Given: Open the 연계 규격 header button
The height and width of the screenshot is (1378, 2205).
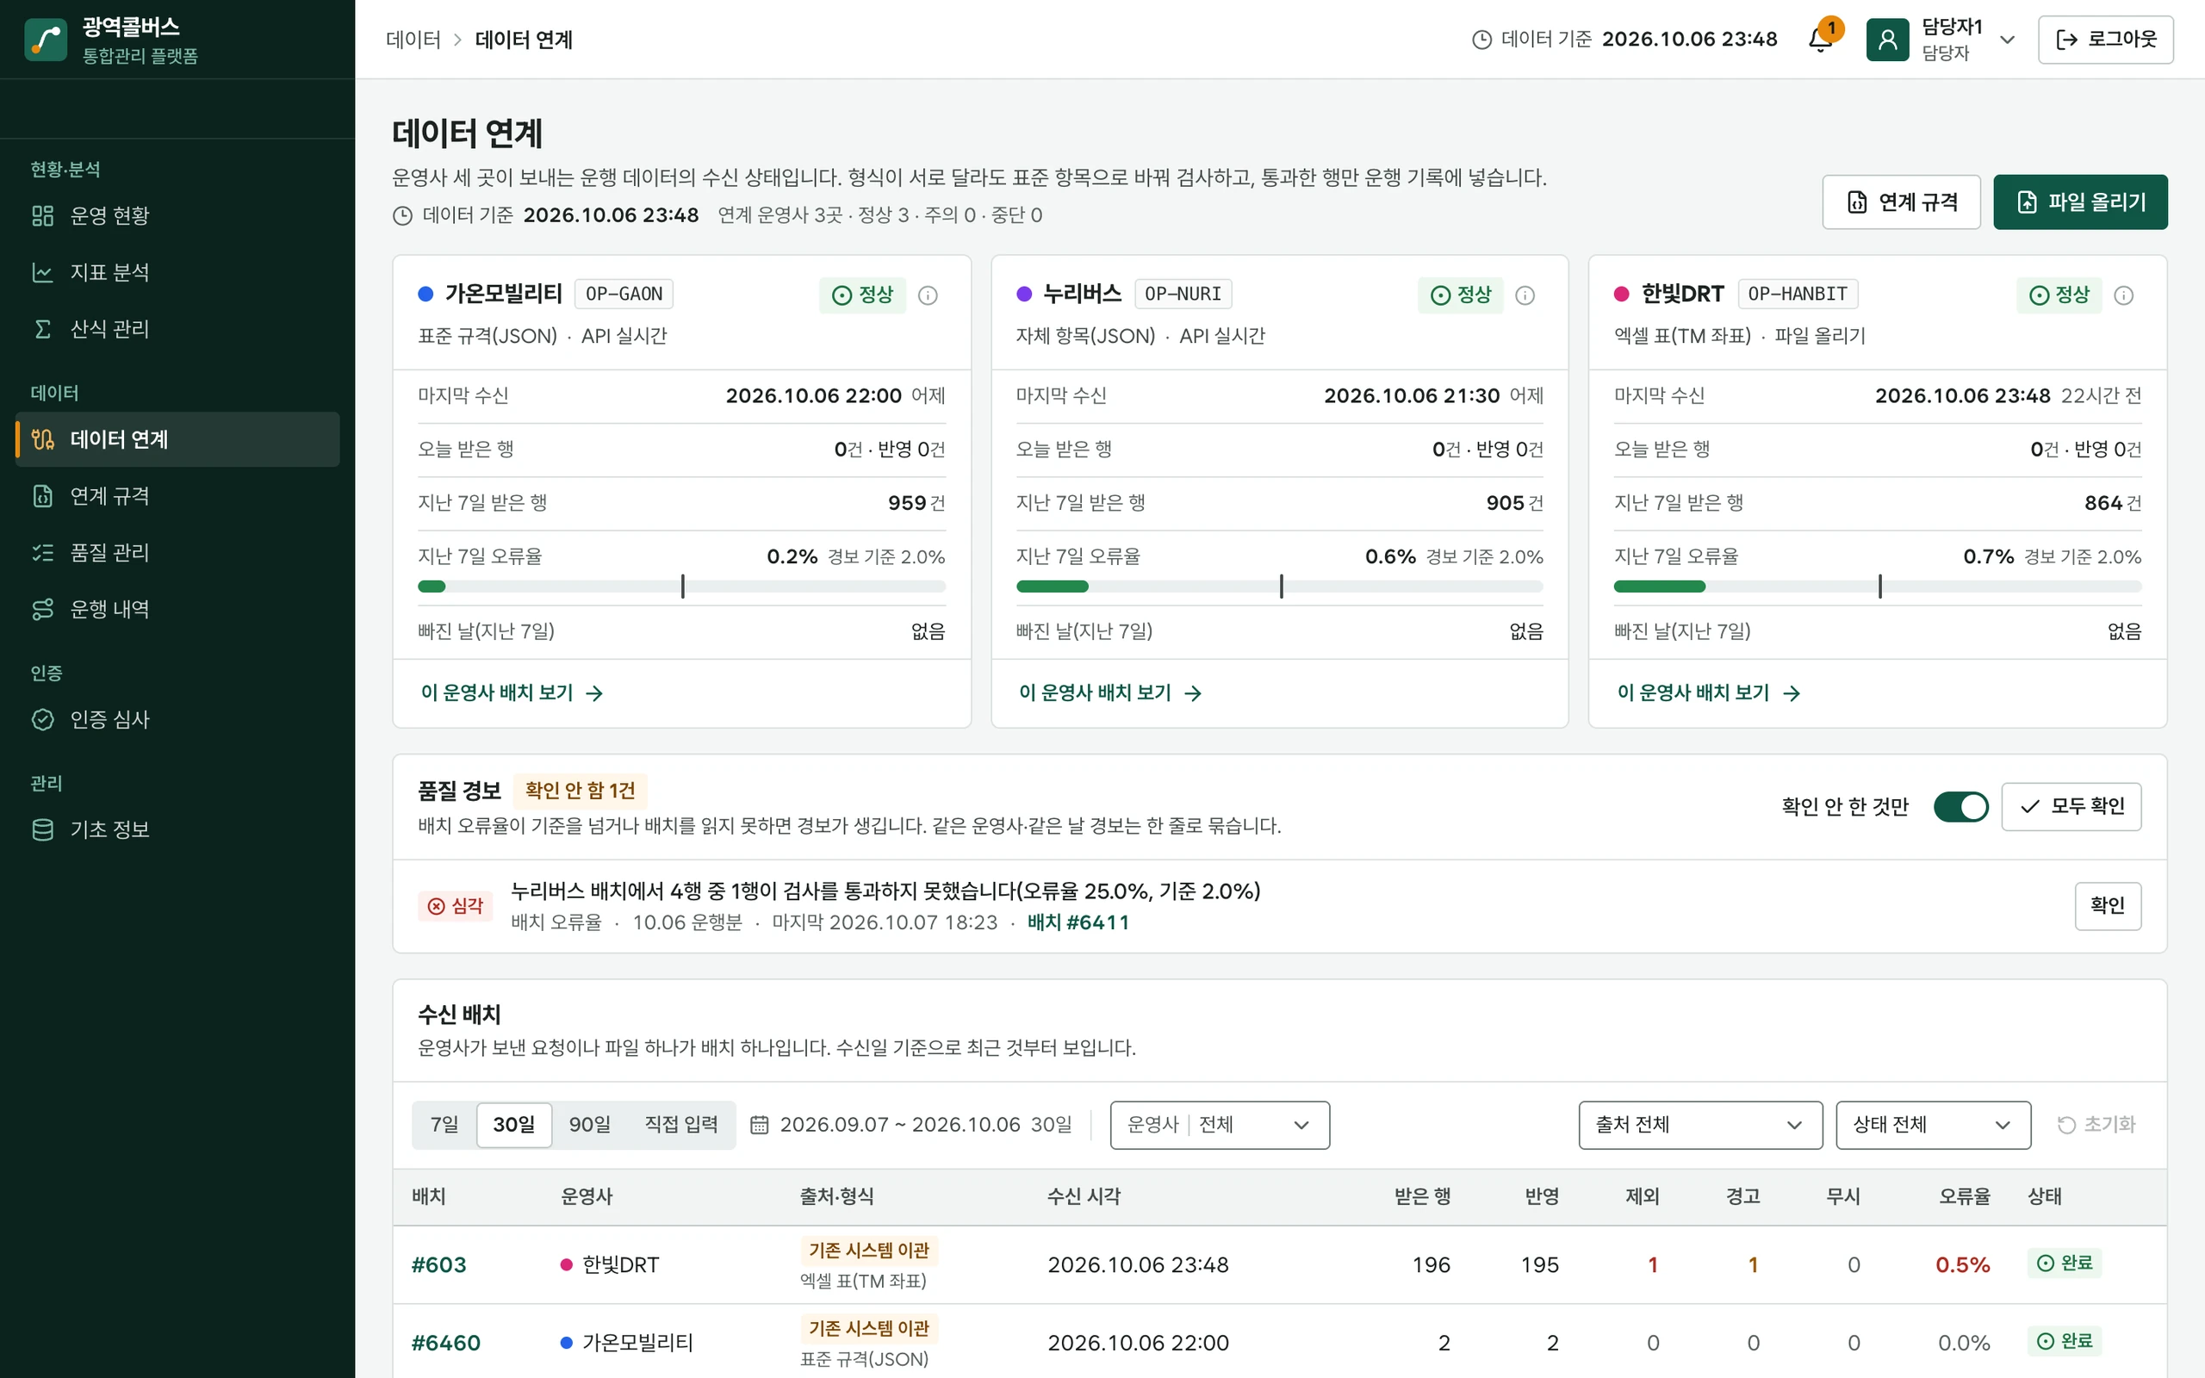Looking at the screenshot, I should tap(1901, 202).
